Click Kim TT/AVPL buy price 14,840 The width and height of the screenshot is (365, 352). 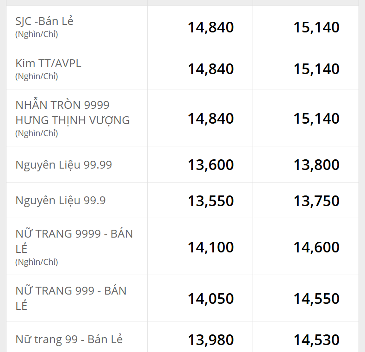210,69
